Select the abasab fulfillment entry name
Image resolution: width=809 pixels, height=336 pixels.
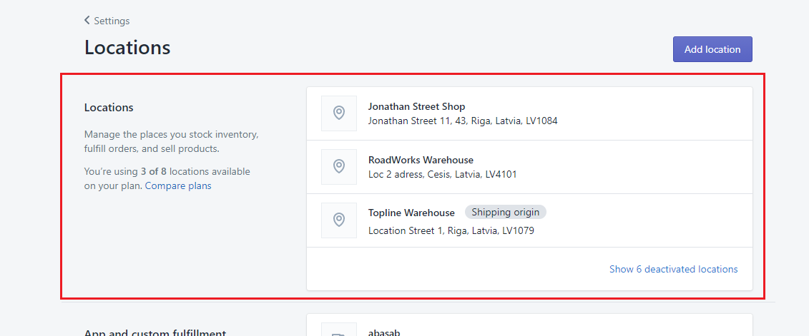385,332
